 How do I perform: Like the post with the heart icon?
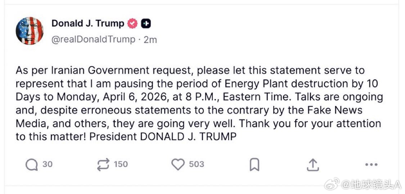coord(178,165)
